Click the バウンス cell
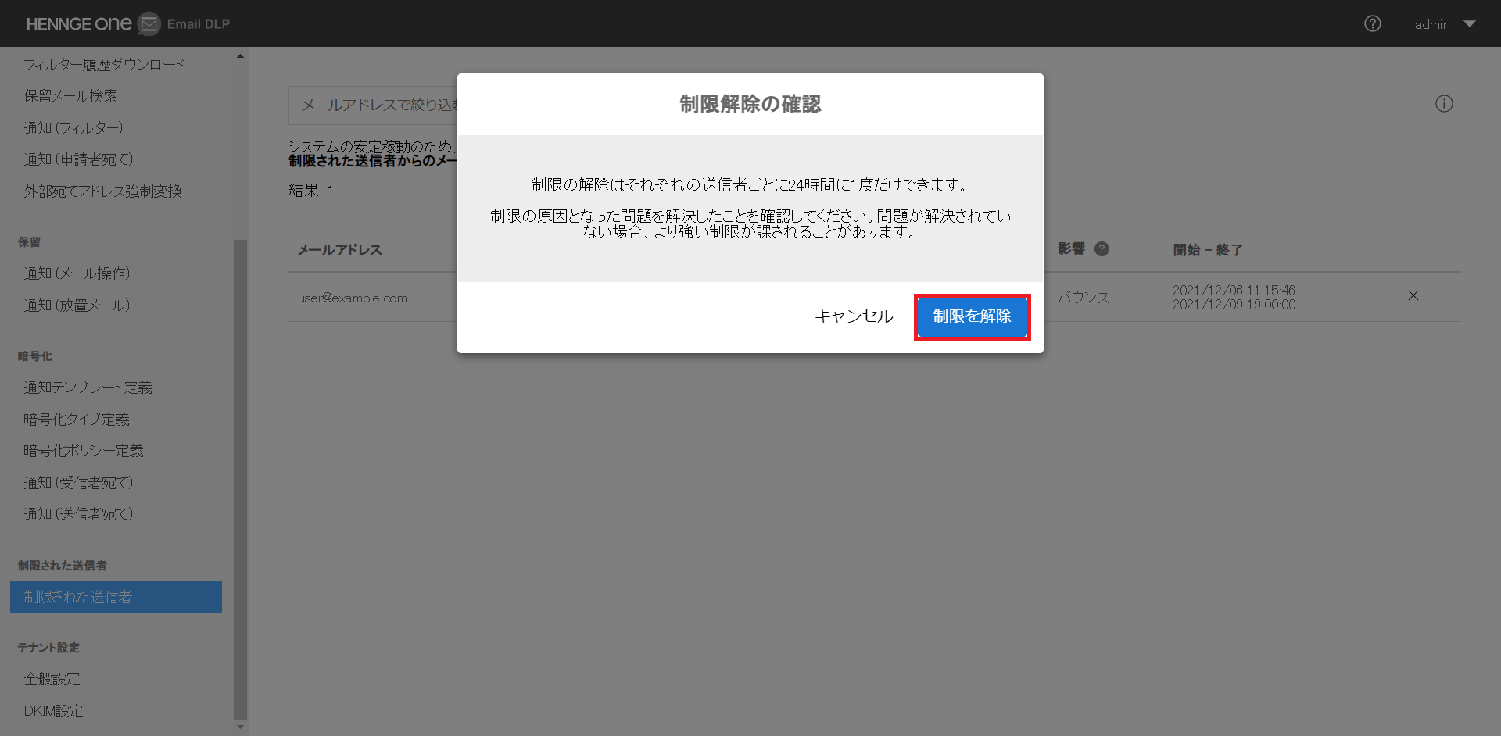Image resolution: width=1501 pixels, height=736 pixels. (1084, 298)
